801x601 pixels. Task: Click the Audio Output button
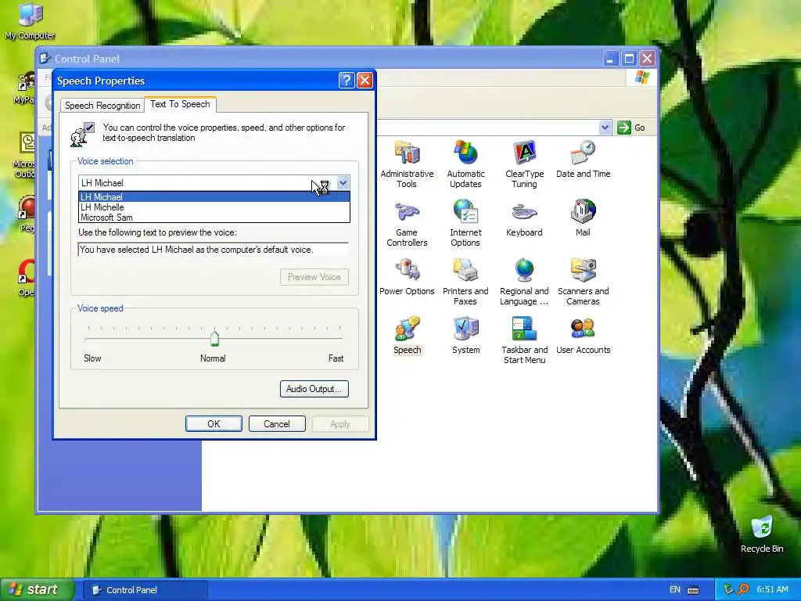[314, 389]
